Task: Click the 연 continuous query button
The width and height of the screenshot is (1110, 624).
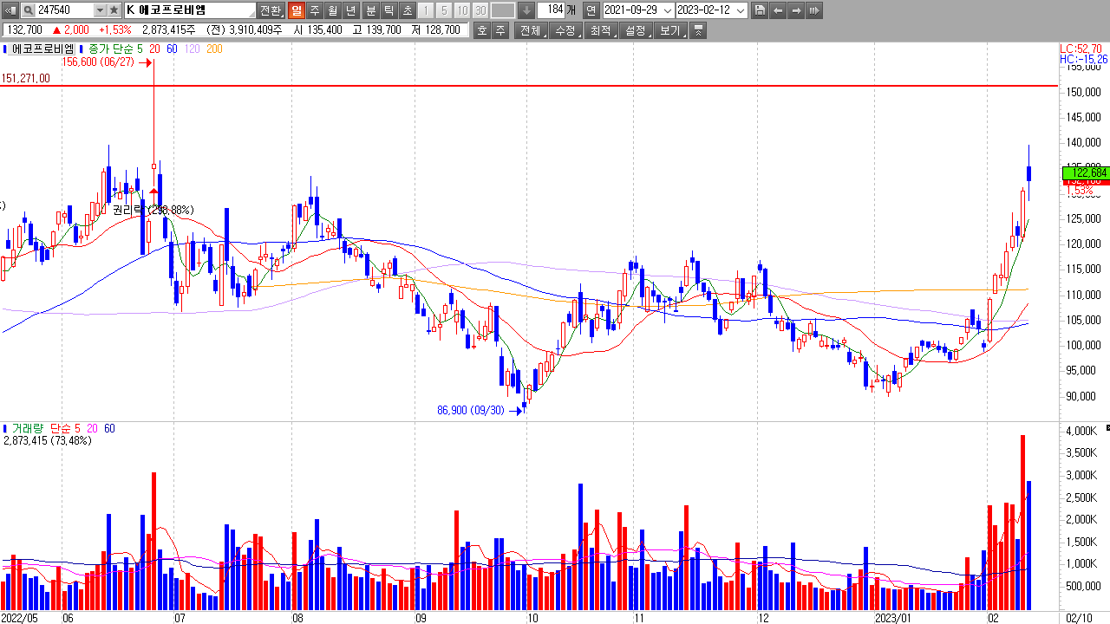Action: 591,10
